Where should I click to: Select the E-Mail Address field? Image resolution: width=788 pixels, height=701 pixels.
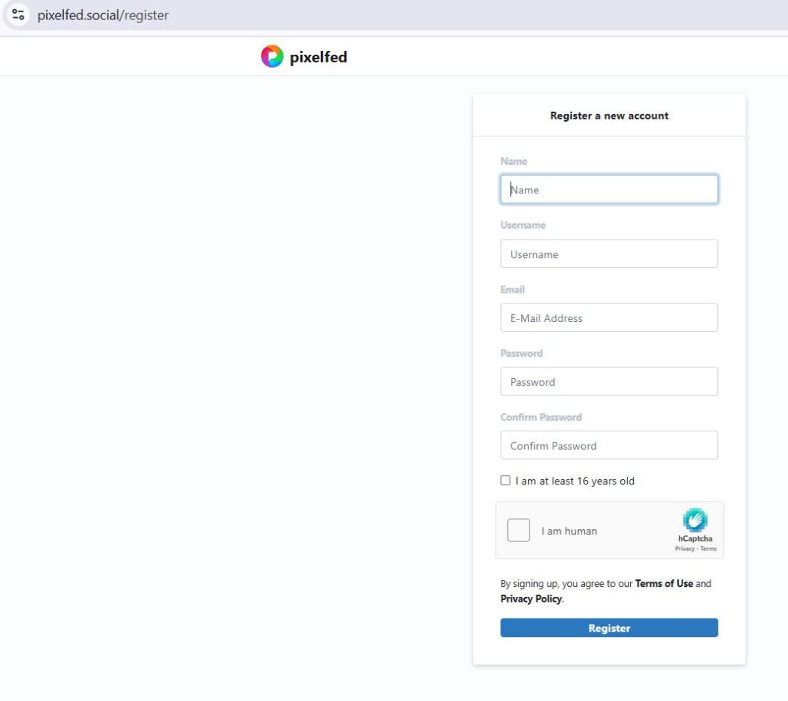[609, 318]
